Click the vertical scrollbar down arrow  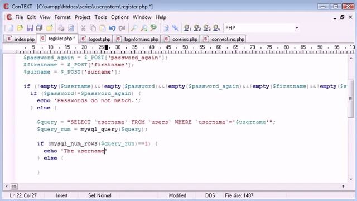point(351,179)
